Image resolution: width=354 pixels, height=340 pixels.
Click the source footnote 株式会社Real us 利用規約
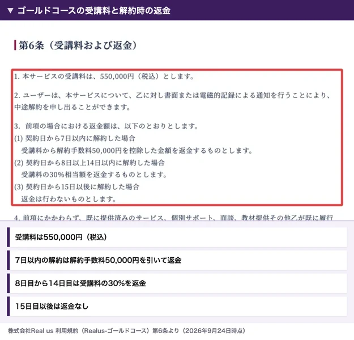(x=127, y=331)
